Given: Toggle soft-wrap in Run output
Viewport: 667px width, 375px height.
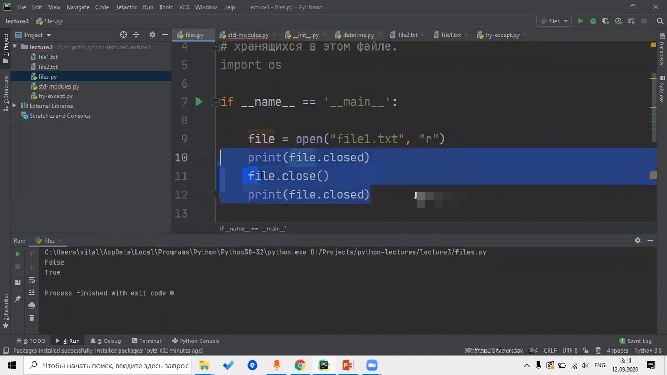Looking at the screenshot, I should (x=32, y=280).
